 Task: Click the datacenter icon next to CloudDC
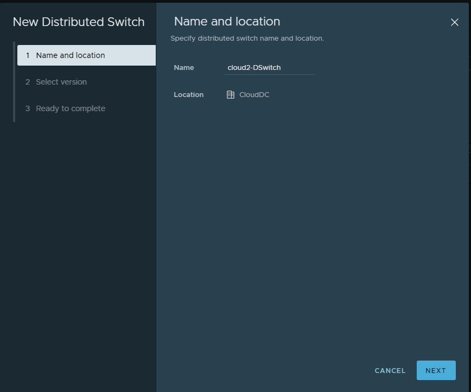[231, 95]
